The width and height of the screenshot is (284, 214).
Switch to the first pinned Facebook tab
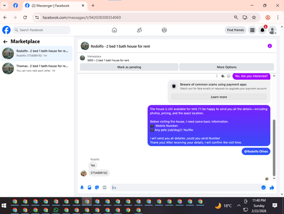pos(15,6)
